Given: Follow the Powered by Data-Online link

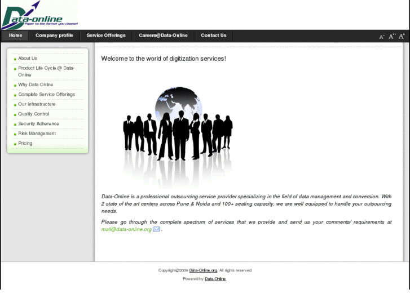Looking at the screenshot, I should (215, 279).
